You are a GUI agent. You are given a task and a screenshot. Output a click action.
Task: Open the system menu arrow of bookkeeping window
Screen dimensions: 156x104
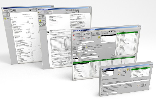[x=72, y=31]
